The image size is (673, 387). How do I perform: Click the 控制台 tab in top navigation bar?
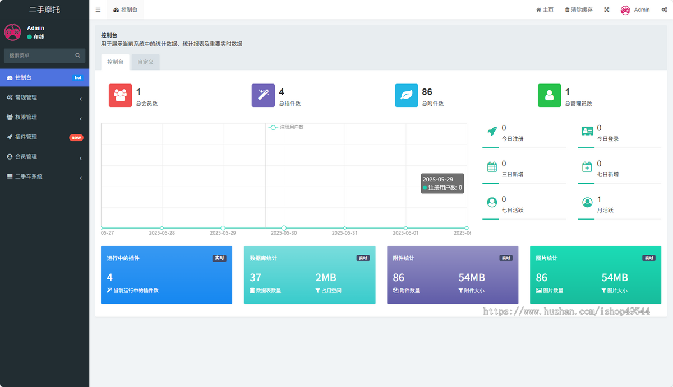(125, 10)
